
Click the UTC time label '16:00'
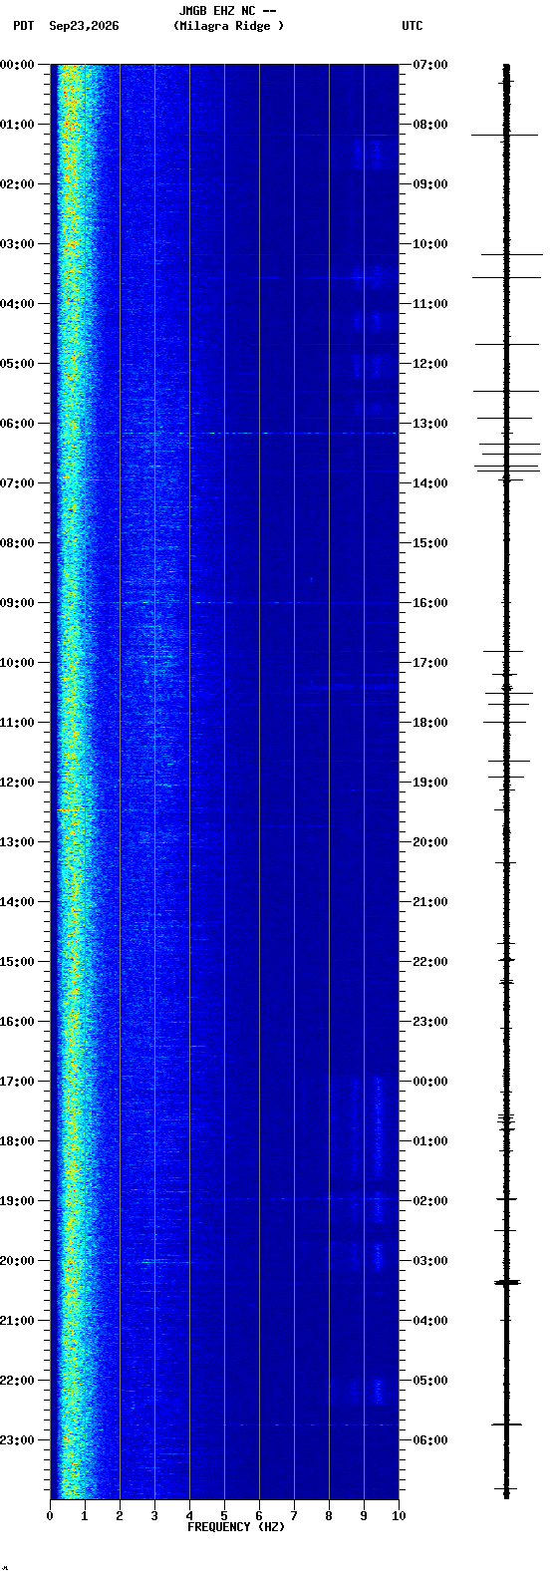click(429, 603)
